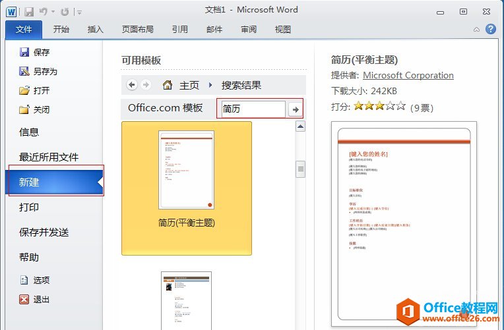Select 新建 in the backstage menu
Image resolution: width=504 pixels, height=330 pixels.
click(54, 182)
